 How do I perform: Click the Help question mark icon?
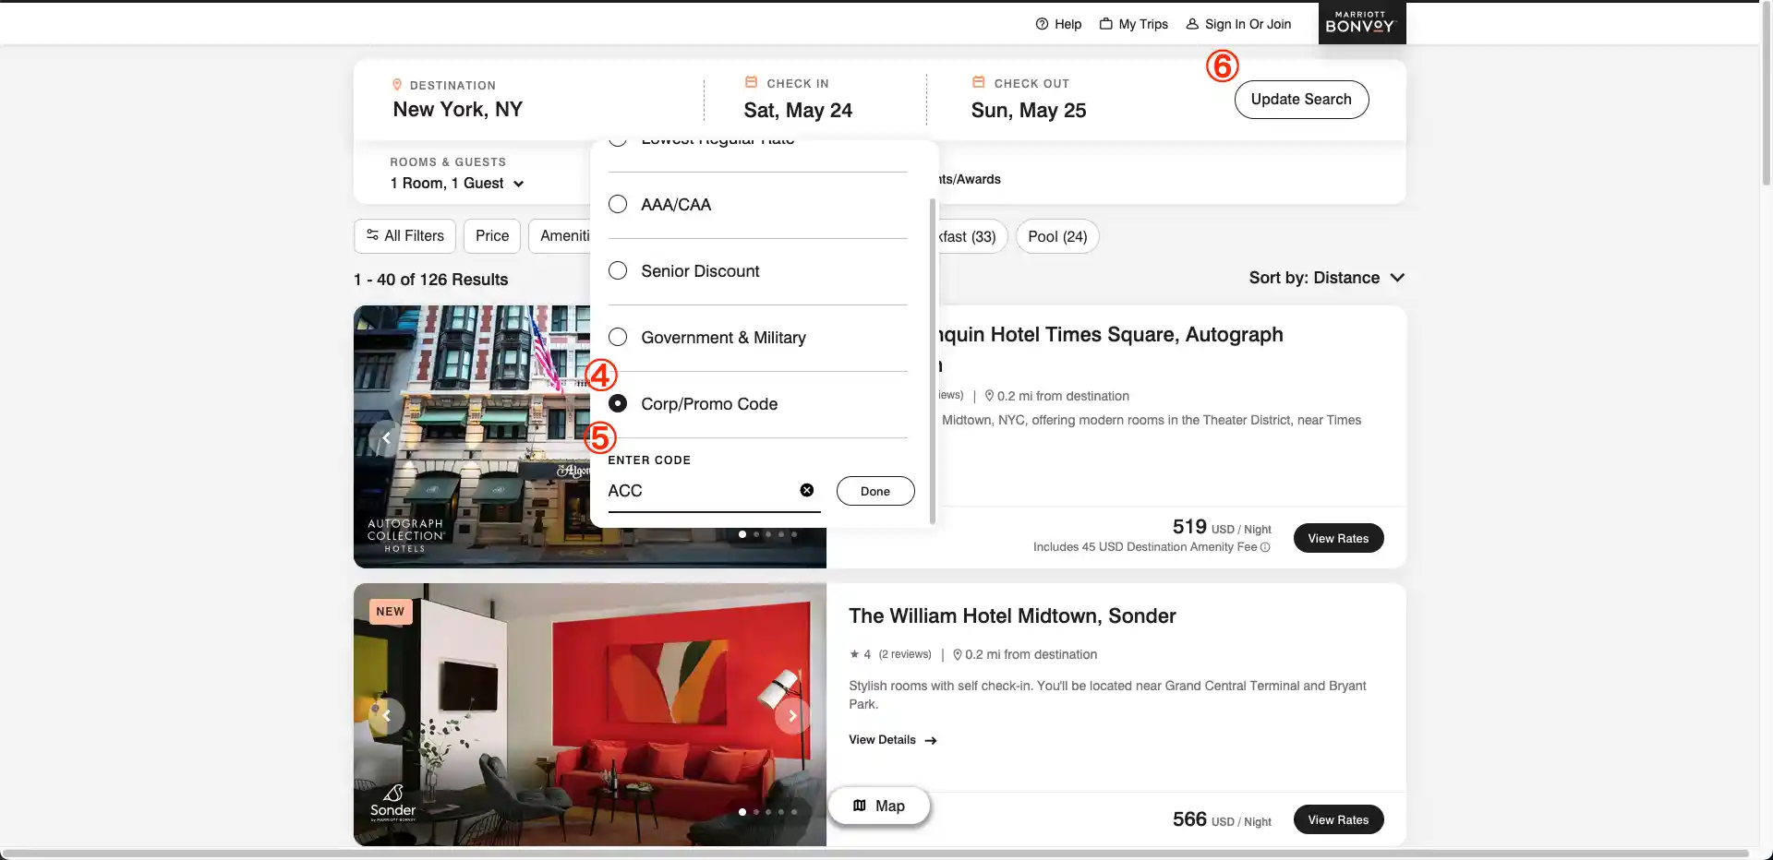[1042, 24]
